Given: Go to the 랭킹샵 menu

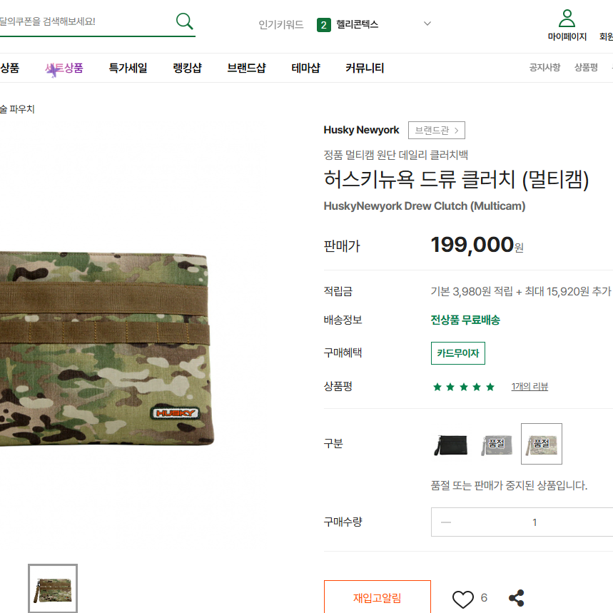Looking at the screenshot, I should pos(187,68).
